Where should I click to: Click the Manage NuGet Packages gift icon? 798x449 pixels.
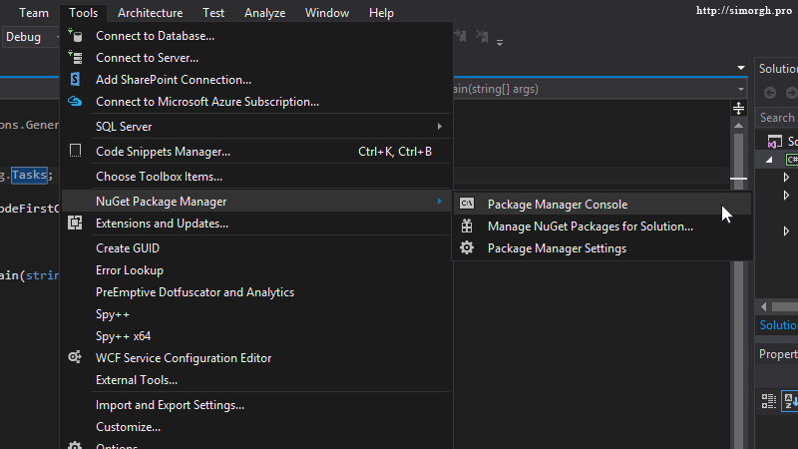tap(467, 225)
